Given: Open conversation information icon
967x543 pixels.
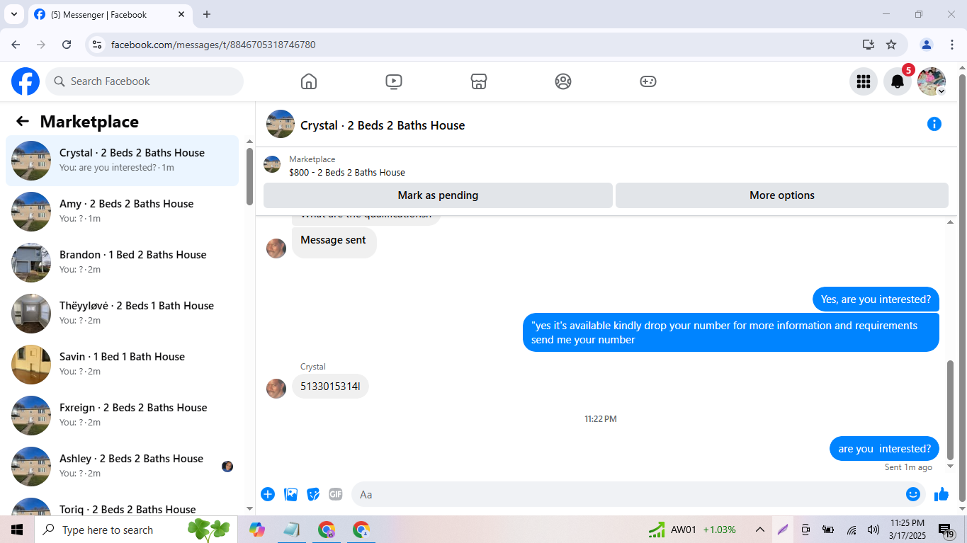Looking at the screenshot, I should coord(934,125).
